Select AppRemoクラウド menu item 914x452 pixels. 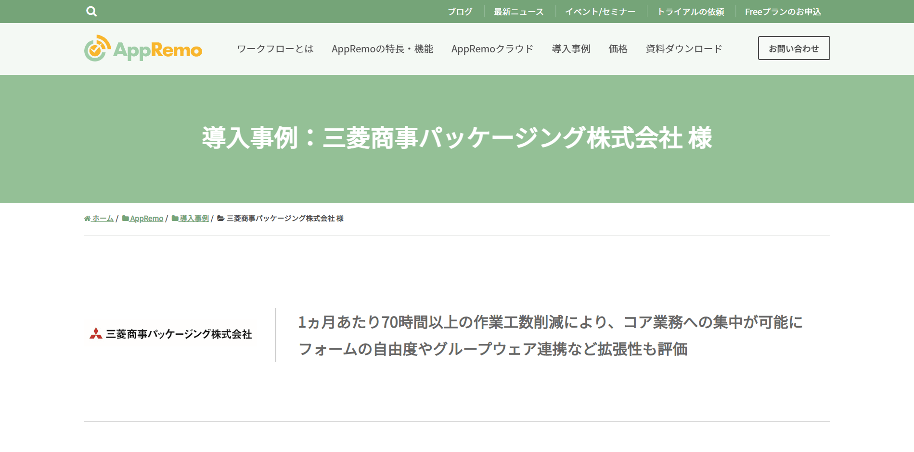(x=492, y=49)
